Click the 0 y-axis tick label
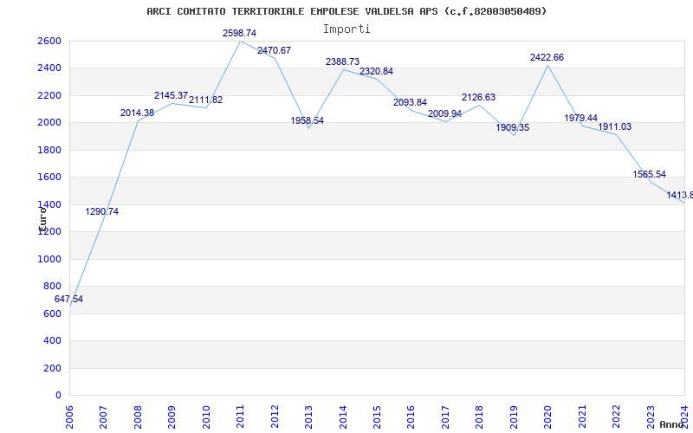This screenshot has height=433, width=693. tap(59, 396)
